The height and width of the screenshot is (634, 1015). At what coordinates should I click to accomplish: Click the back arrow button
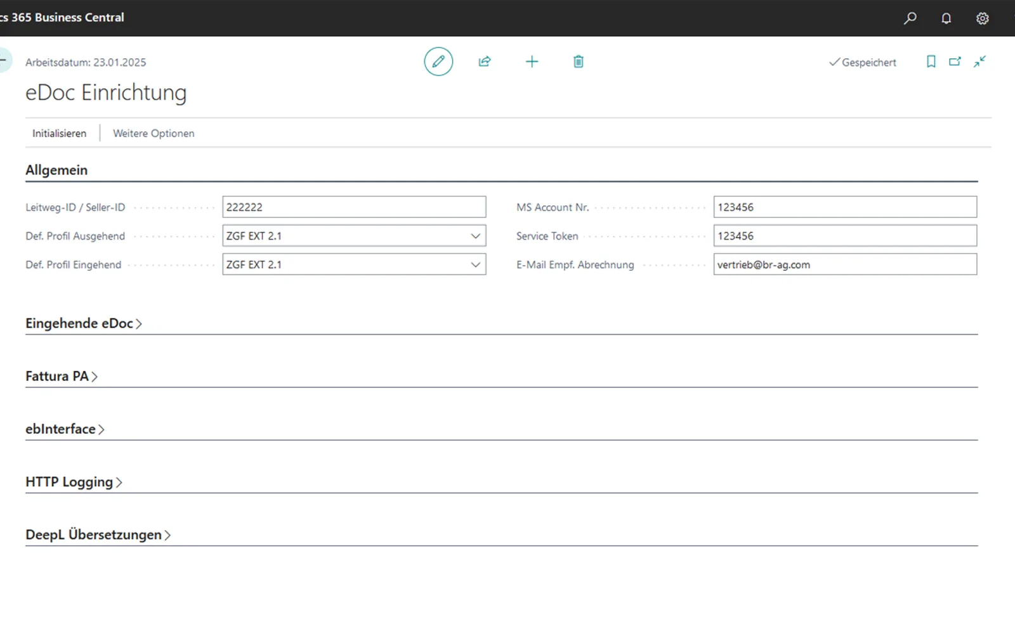tap(4, 60)
